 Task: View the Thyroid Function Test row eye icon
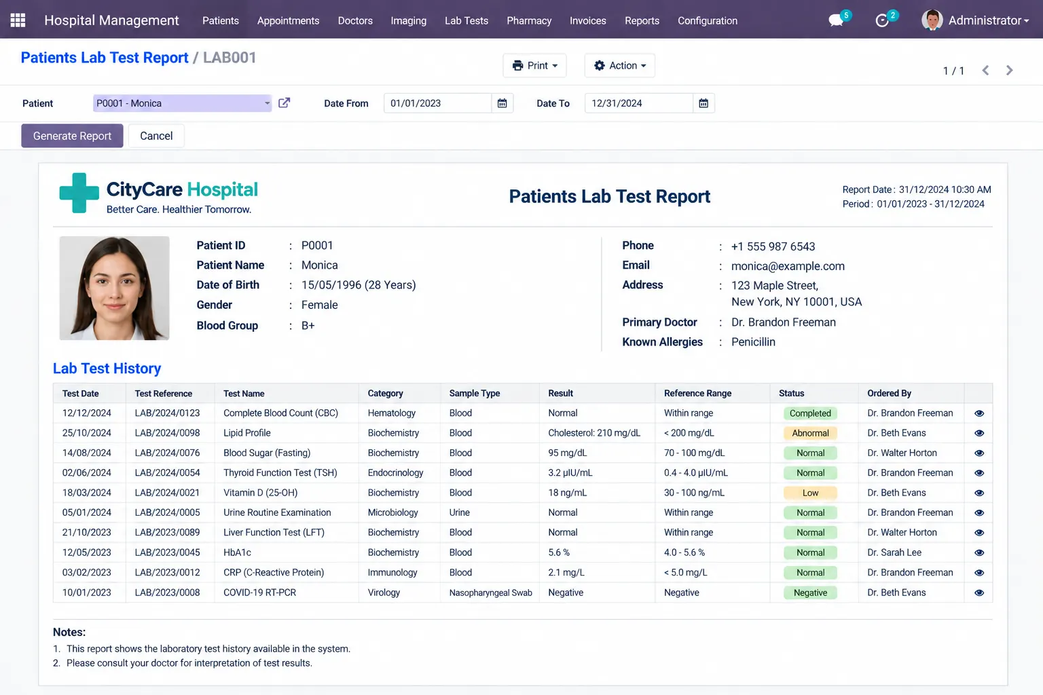pyautogui.click(x=979, y=473)
